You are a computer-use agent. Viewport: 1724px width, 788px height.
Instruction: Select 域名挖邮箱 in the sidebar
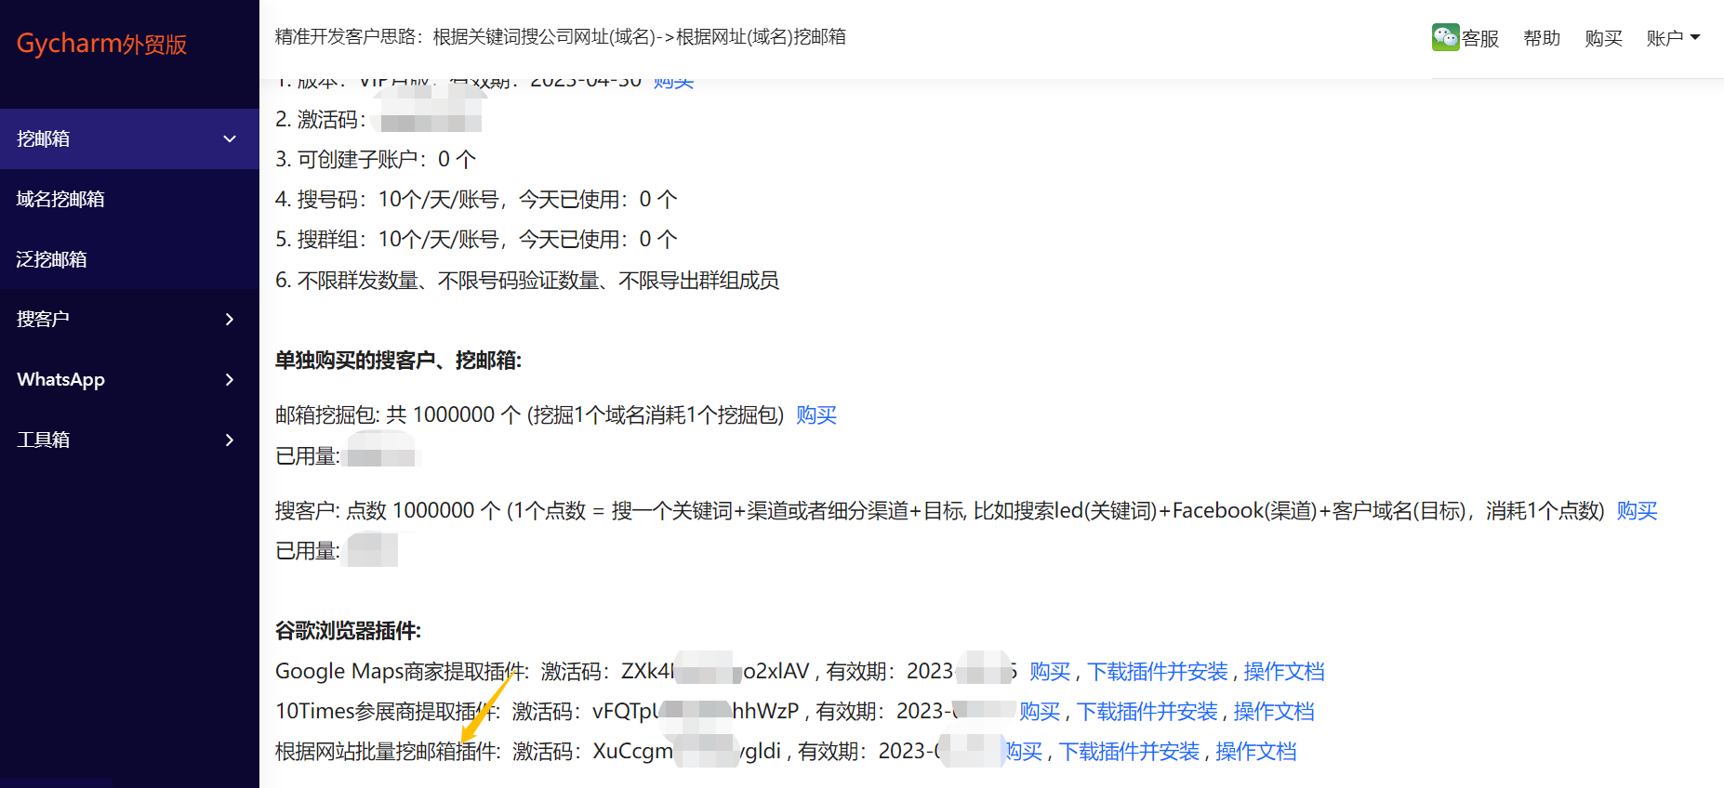(60, 199)
